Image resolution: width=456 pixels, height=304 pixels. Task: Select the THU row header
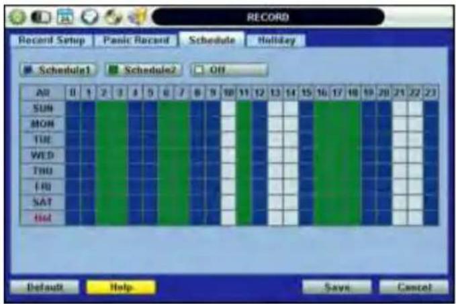coord(42,171)
